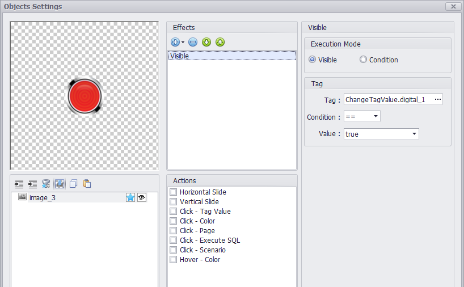The width and height of the screenshot is (464, 287).
Task: Copy object with the copy icon
Action: (x=73, y=184)
